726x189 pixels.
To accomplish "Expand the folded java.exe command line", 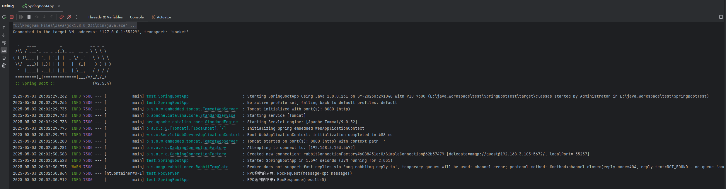I will [75, 26].
